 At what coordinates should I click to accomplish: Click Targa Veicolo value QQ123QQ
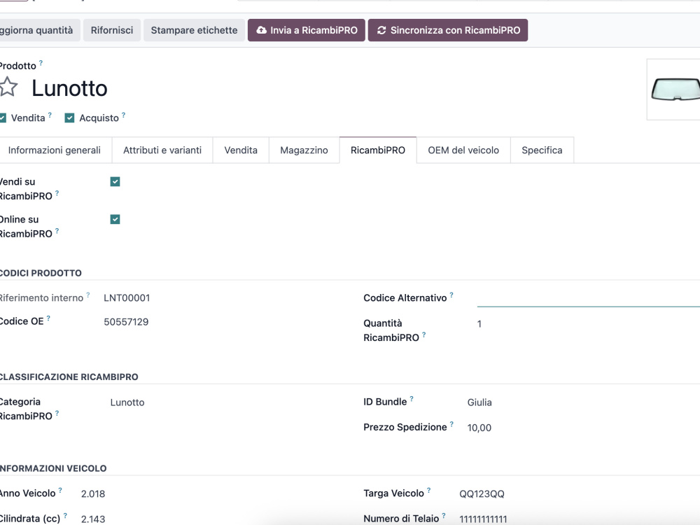tap(482, 493)
